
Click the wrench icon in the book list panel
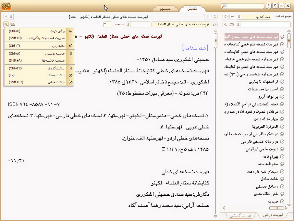point(225,24)
